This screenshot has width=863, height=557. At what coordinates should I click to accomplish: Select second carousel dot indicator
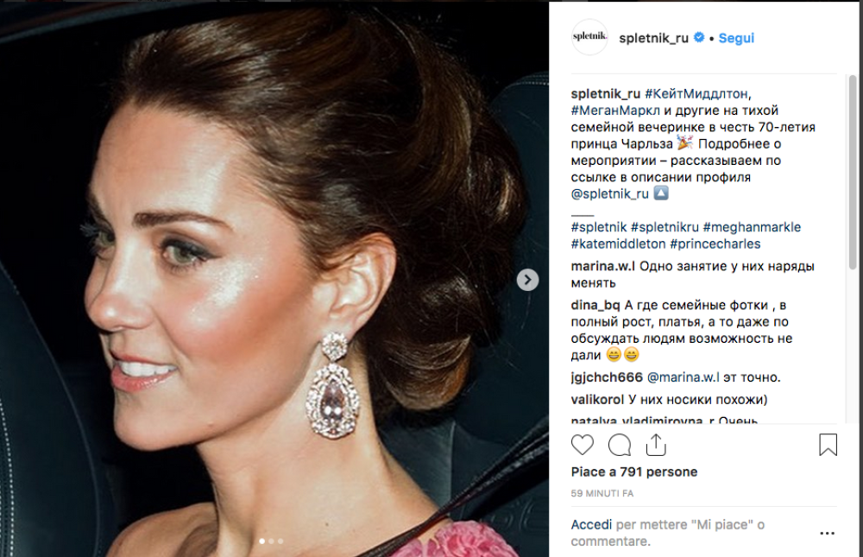point(271,541)
